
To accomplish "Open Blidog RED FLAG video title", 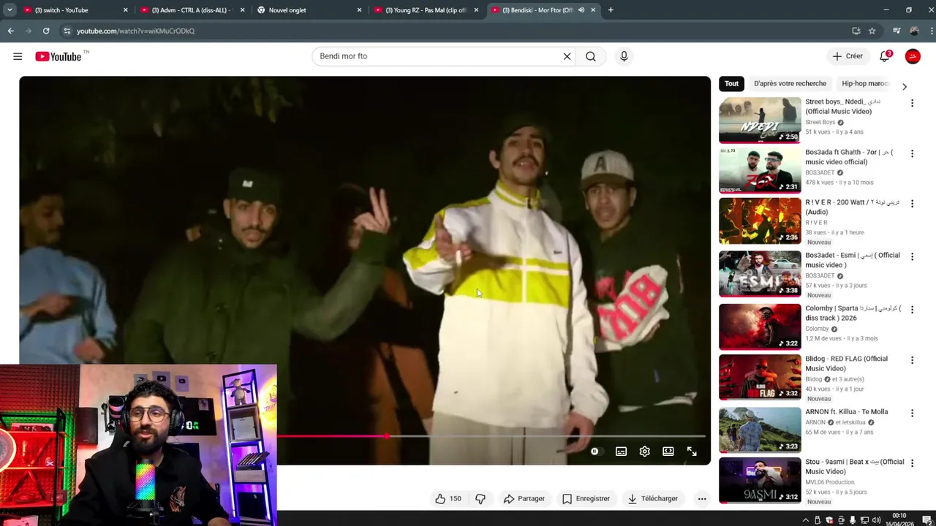I will 846,363.
